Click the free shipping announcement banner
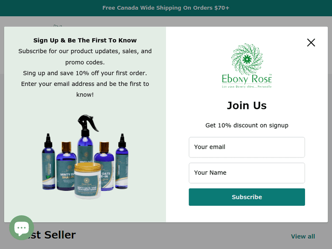 coord(166,8)
